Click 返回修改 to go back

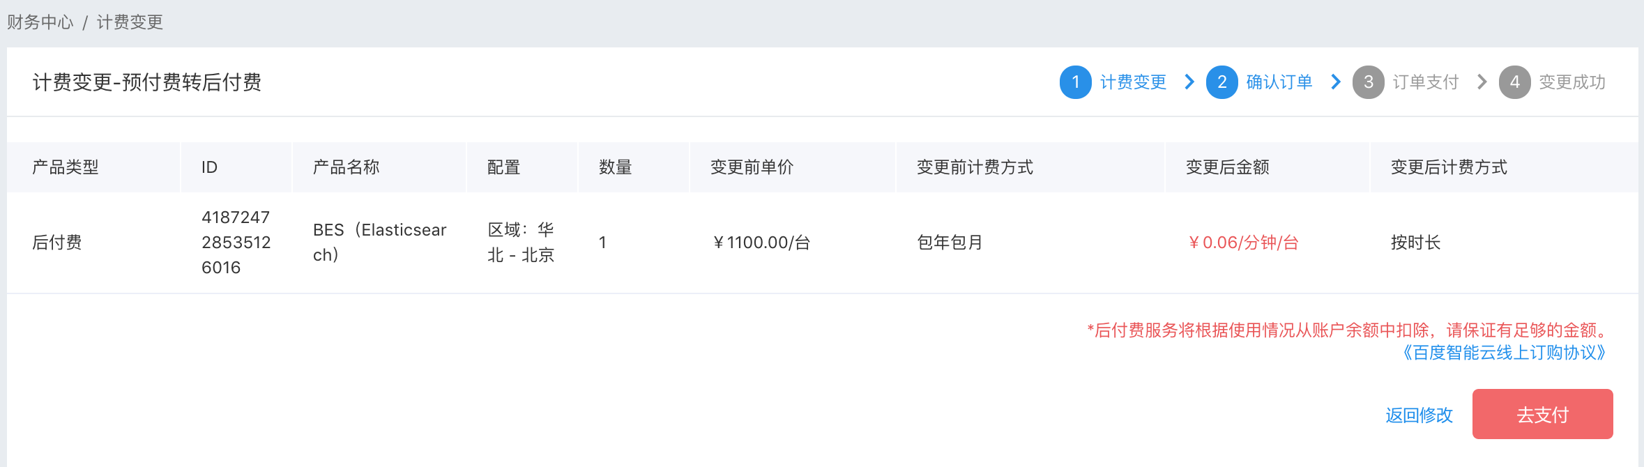[1419, 415]
